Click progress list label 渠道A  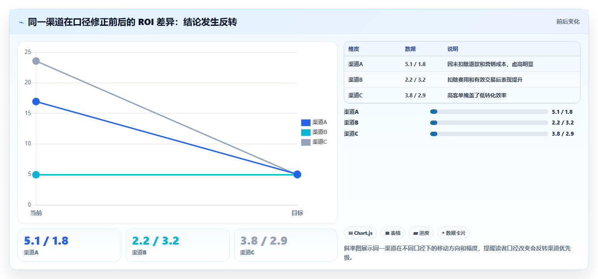[x=351, y=112]
